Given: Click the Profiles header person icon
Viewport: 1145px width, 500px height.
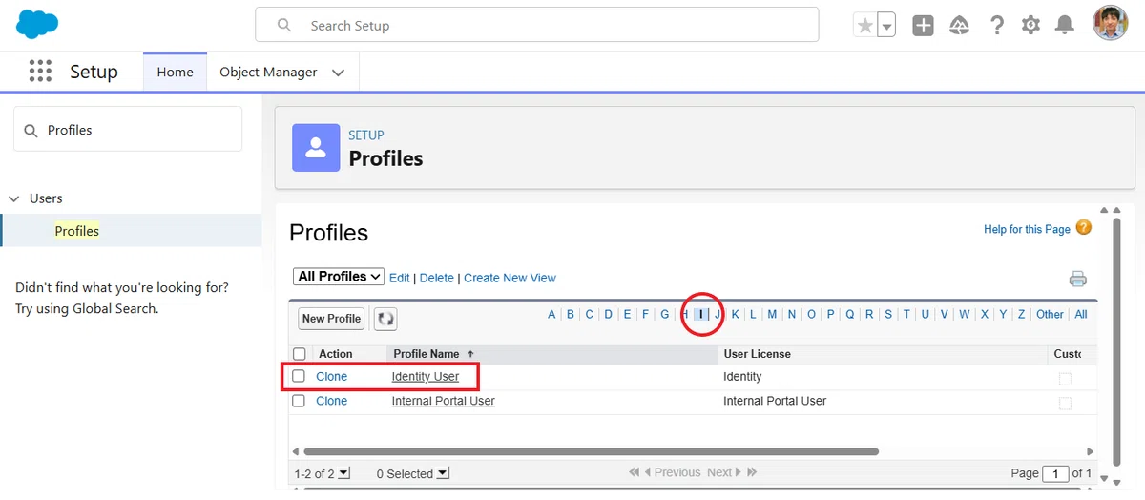Looking at the screenshot, I should pyautogui.click(x=316, y=148).
